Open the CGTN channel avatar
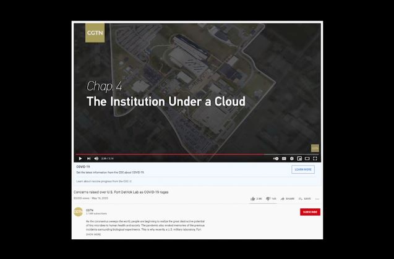 coord(78,212)
